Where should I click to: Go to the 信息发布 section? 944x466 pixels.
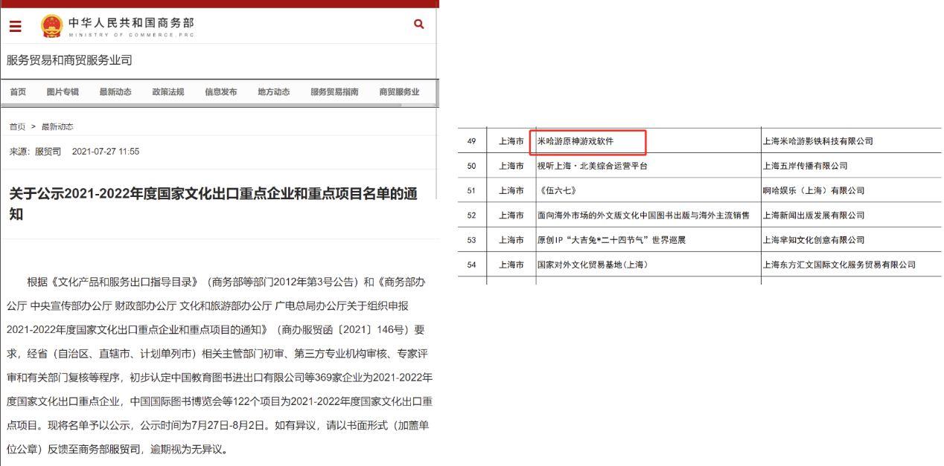point(220,91)
